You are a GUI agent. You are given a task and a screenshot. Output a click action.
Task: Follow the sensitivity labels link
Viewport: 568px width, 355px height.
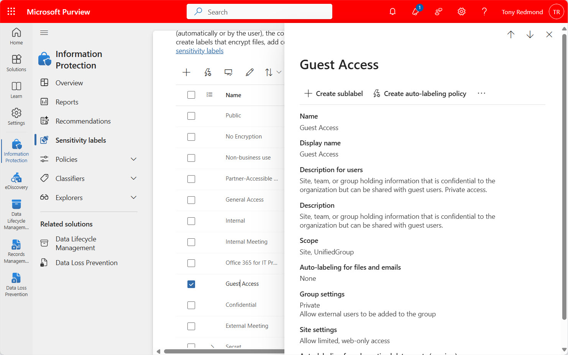[x=199, y=51]
